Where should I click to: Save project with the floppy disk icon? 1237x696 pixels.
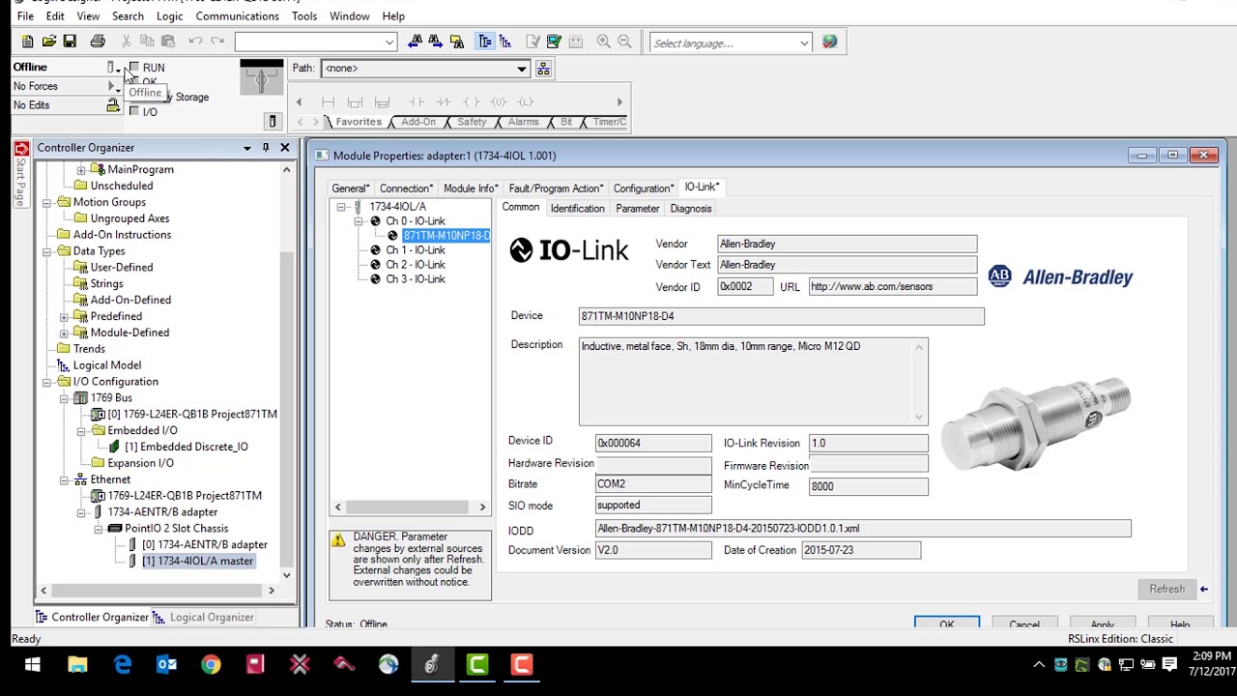point(70,42)
